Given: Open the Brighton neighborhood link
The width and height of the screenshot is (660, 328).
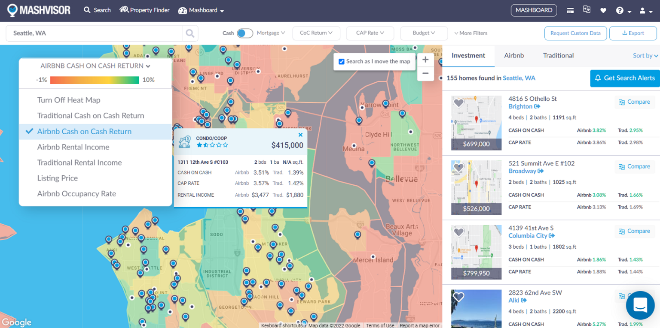Looking at the screenshot, I should [521, 106].
